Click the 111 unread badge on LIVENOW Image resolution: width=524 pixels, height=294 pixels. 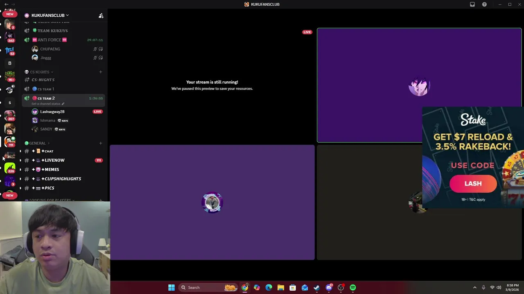tap(98, 160)
